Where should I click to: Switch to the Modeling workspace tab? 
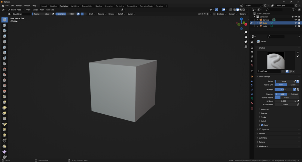(x=53, y=6)
